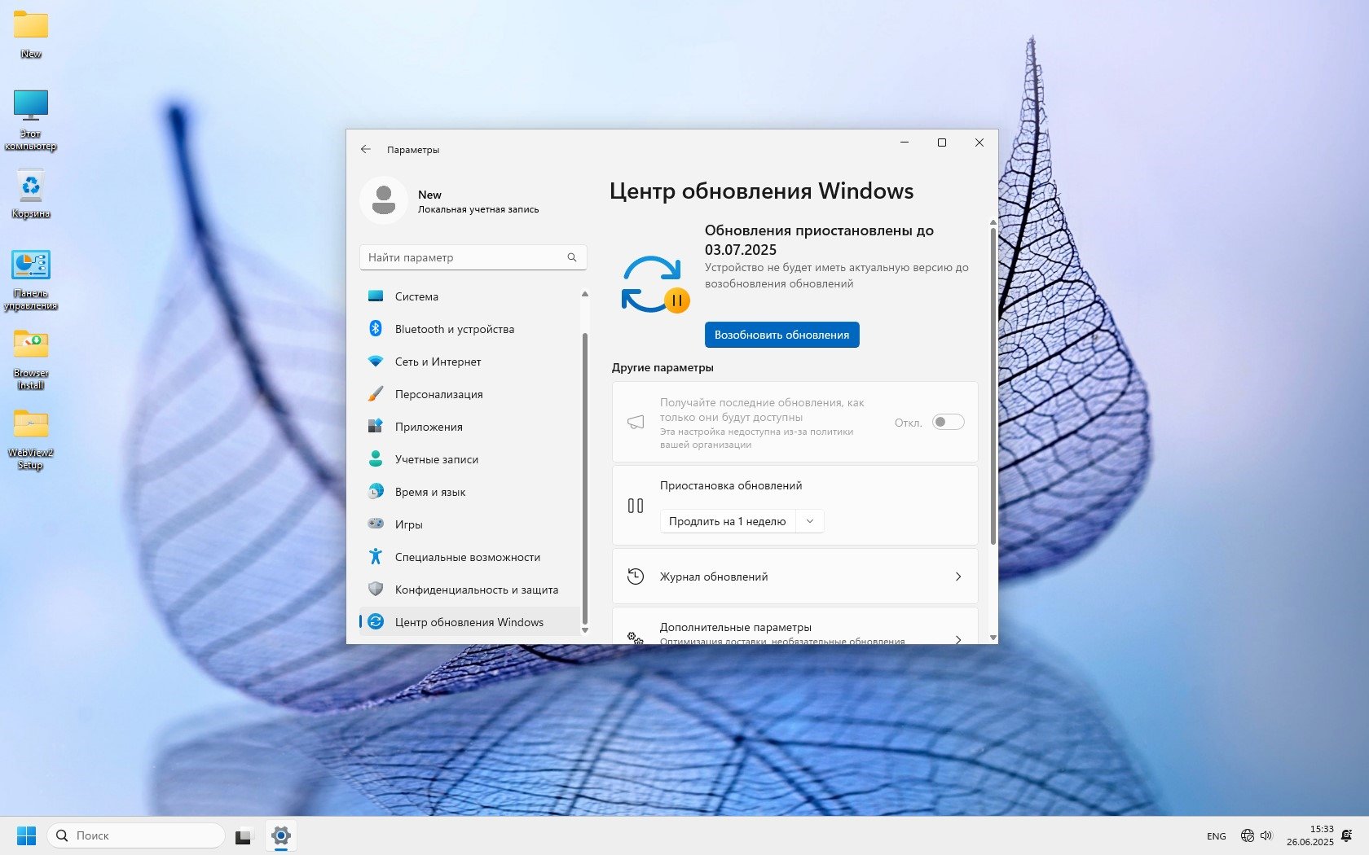Click Возобновить обновления button

tap(781, 335)
